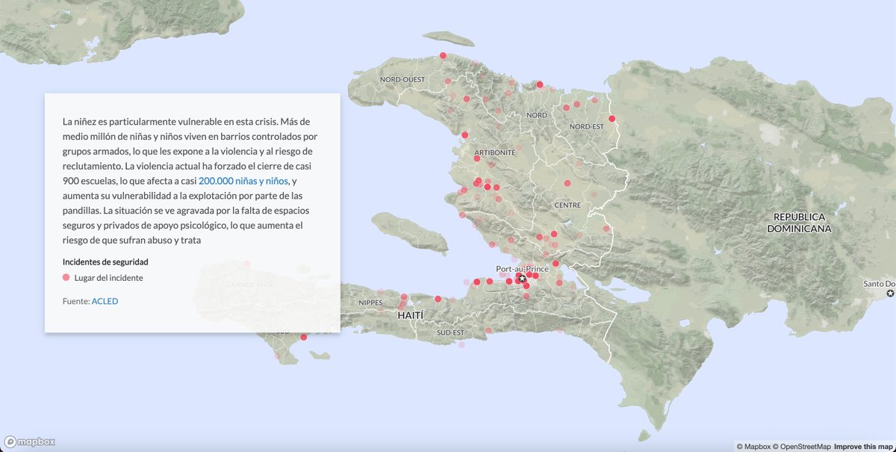Viewport: 896px width, 452px height.
Task: Click the SUD-EST region label
Action: pyautogui.click(x=450, y=332)
